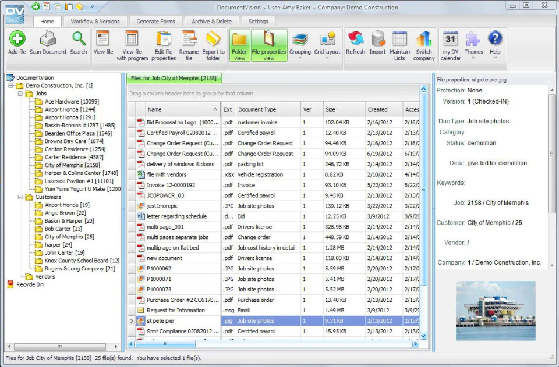Collapse the Customers tree node

[x=20, y=197]
